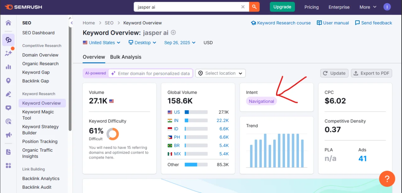
Task: Click the Trend bar chart
Action: tap(277, 150)
